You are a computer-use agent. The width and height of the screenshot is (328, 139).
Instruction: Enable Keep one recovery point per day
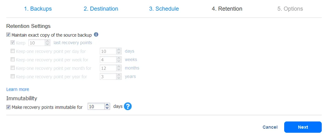pos(13,51)
